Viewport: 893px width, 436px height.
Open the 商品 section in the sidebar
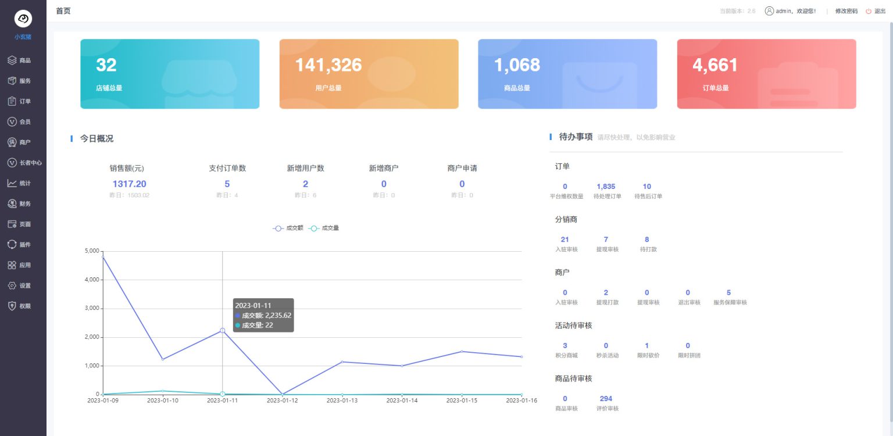(x=23, y=60)
